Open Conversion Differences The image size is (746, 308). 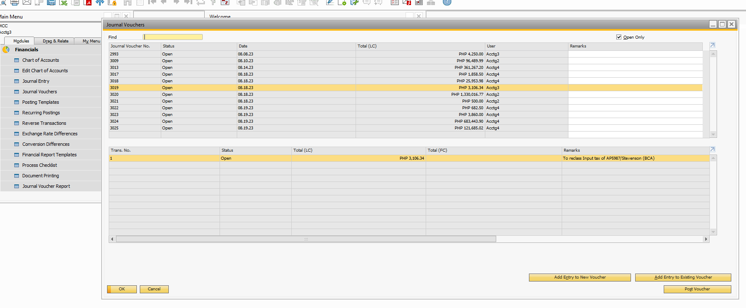(x=46, y=144)
